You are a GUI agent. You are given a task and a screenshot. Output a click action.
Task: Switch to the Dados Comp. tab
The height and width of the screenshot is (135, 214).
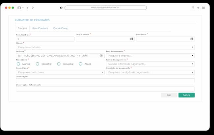pos(61,28)
